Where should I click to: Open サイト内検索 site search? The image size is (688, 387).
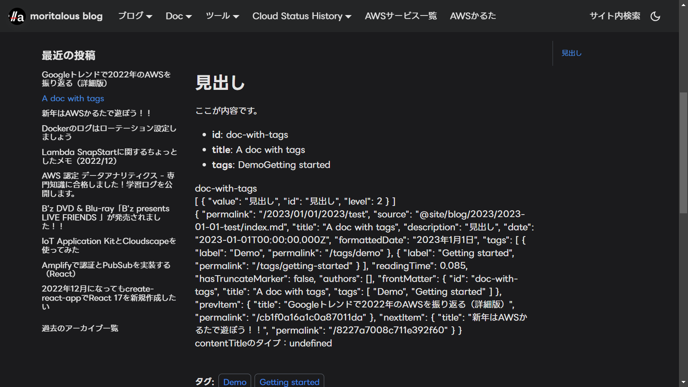click(614, 16)
